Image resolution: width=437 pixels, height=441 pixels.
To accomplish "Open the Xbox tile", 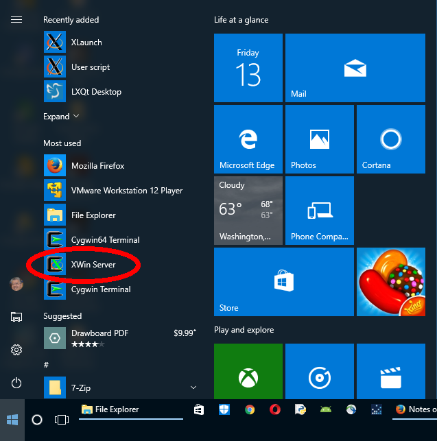I will tap(248, 371).
